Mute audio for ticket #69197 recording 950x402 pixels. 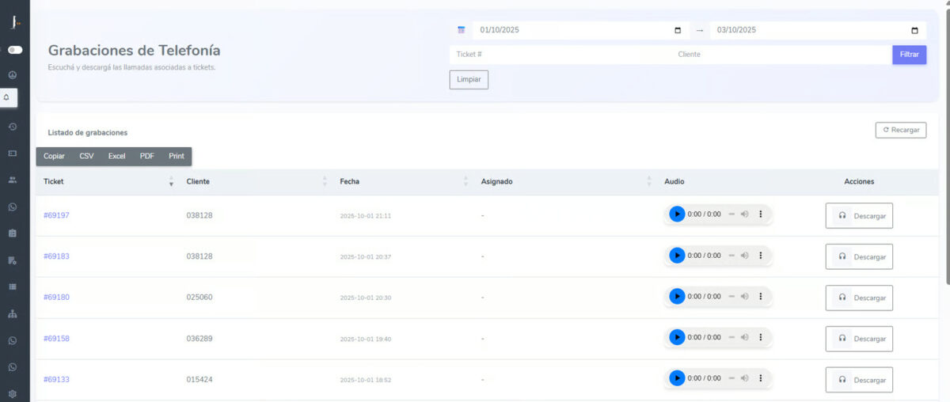[744, 214]
